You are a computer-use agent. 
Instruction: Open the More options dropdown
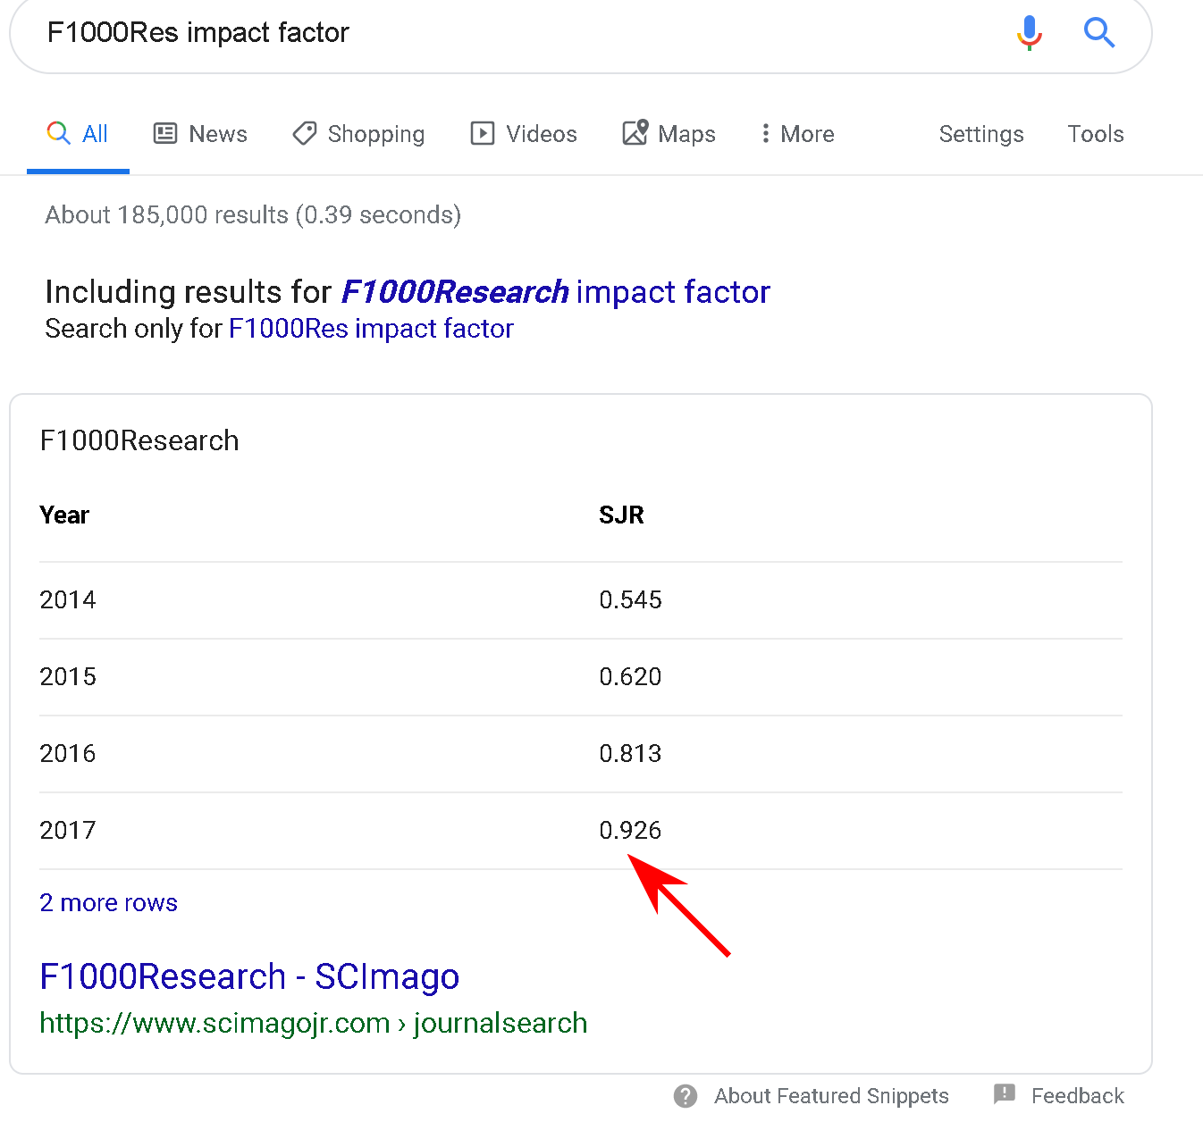(797, 134)
